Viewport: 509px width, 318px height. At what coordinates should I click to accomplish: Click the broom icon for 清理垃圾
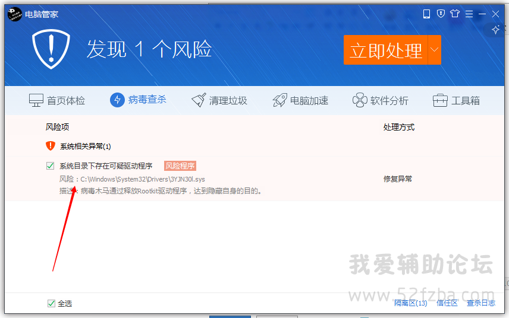(199, 100)
